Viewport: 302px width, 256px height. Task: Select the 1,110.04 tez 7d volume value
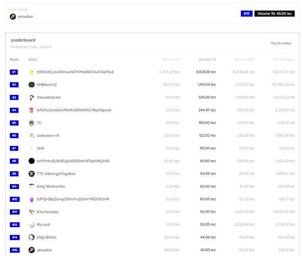tap(207, 85)
